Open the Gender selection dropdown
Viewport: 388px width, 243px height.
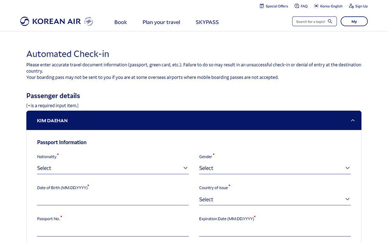(274, 168)
